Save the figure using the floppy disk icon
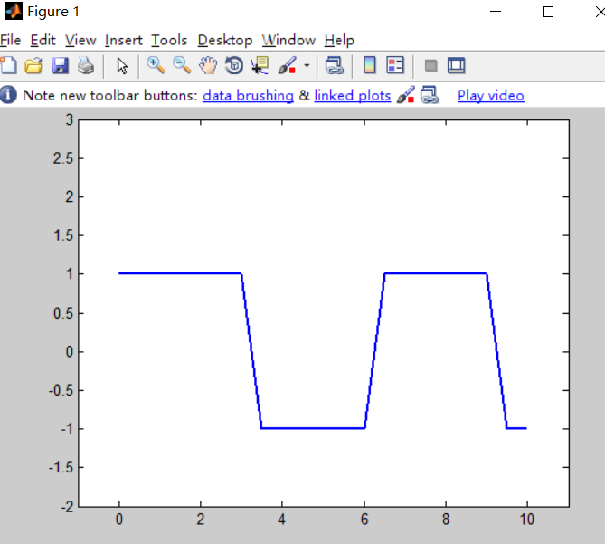The image size is (605, 544). click(61, 66)
